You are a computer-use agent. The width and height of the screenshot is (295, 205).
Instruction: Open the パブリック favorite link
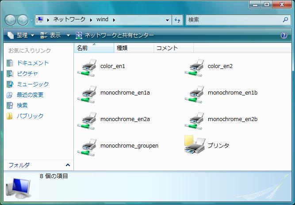(x=30, y=116)
